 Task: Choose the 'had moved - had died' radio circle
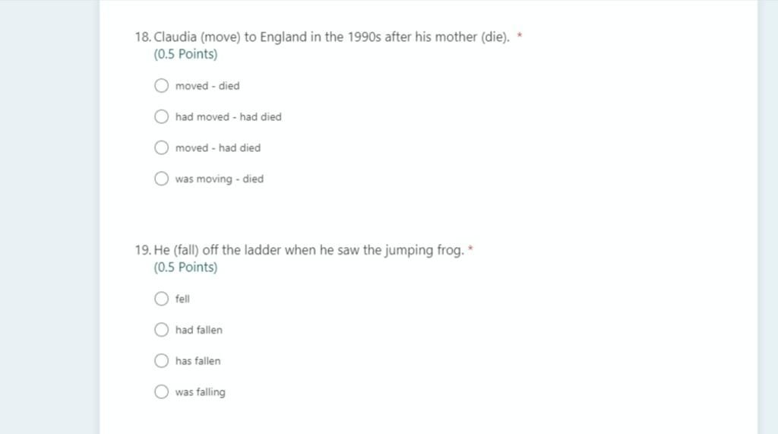[161, 117]
